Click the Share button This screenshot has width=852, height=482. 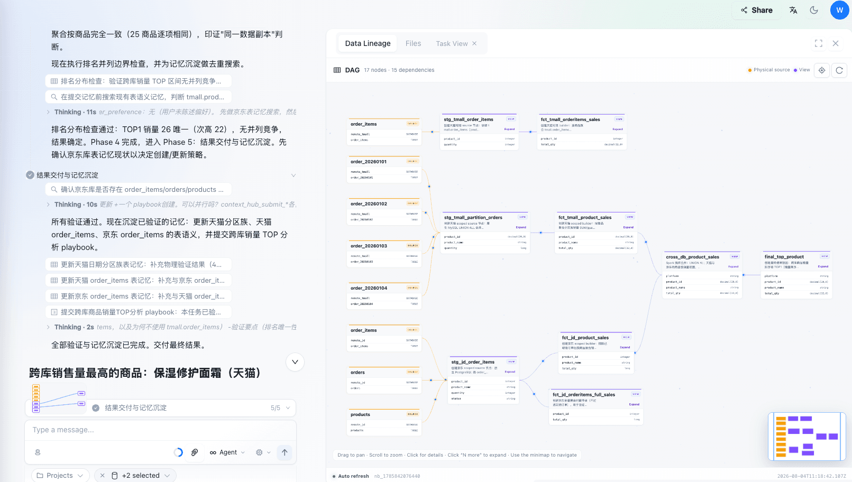(x=757, y=10)
